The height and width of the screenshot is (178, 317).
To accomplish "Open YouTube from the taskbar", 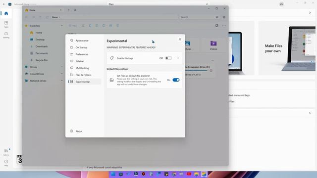I will pos(189,174).
